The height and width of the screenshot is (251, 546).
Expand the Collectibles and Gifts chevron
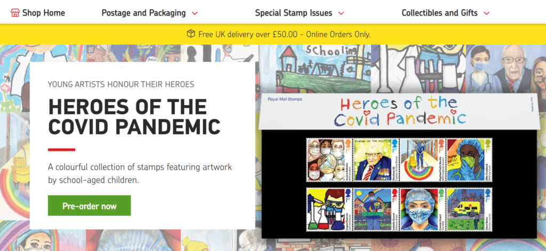tap(487, 13)
